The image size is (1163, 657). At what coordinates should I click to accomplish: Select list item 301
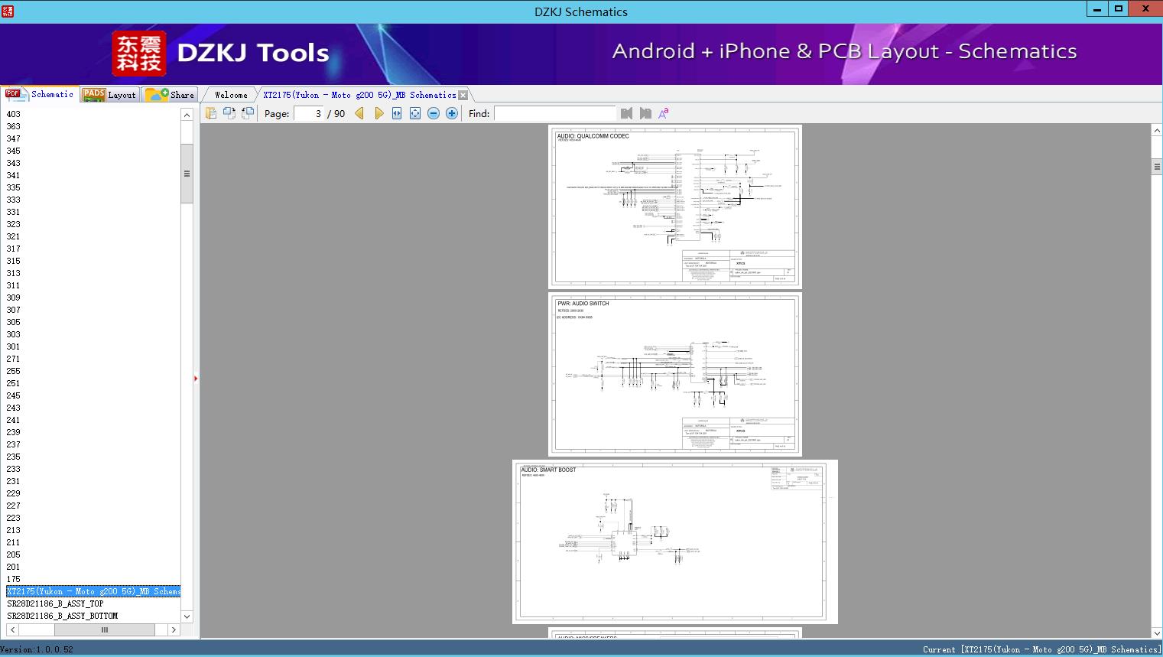point(14,346)
